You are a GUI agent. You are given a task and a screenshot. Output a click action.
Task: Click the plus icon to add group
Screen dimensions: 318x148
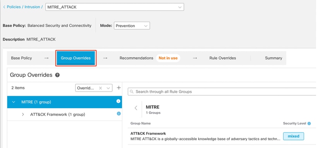[x=119, y=88]
